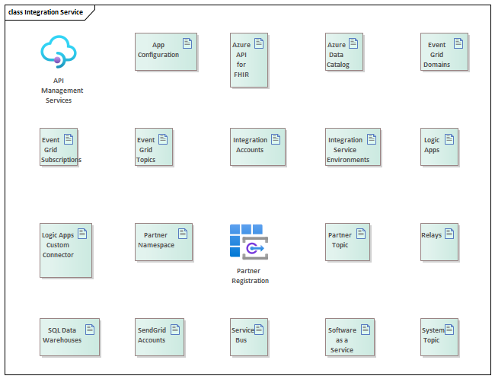This screenshot has width=495, height=379.
Task: Click document icon in Relays box
Action: point(449,234)
